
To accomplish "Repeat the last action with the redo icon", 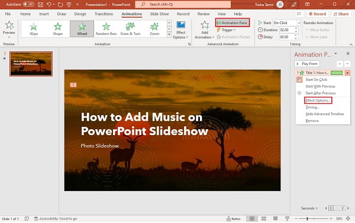I will coord(60,4).
